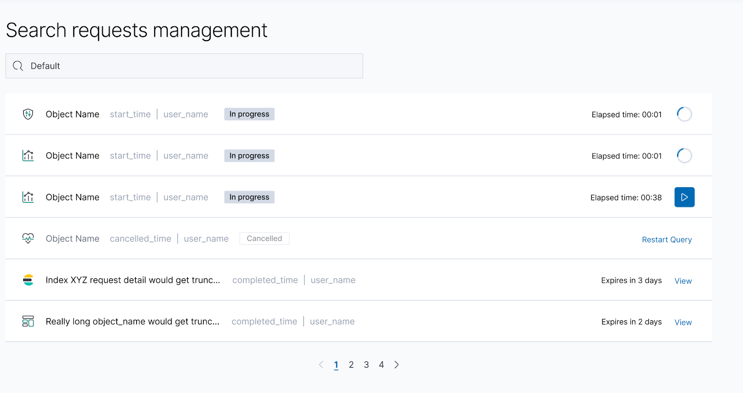Open View link for request expiring in 2 days
Image resolution: width=743 pixels, height=393 pixels.
683,322
